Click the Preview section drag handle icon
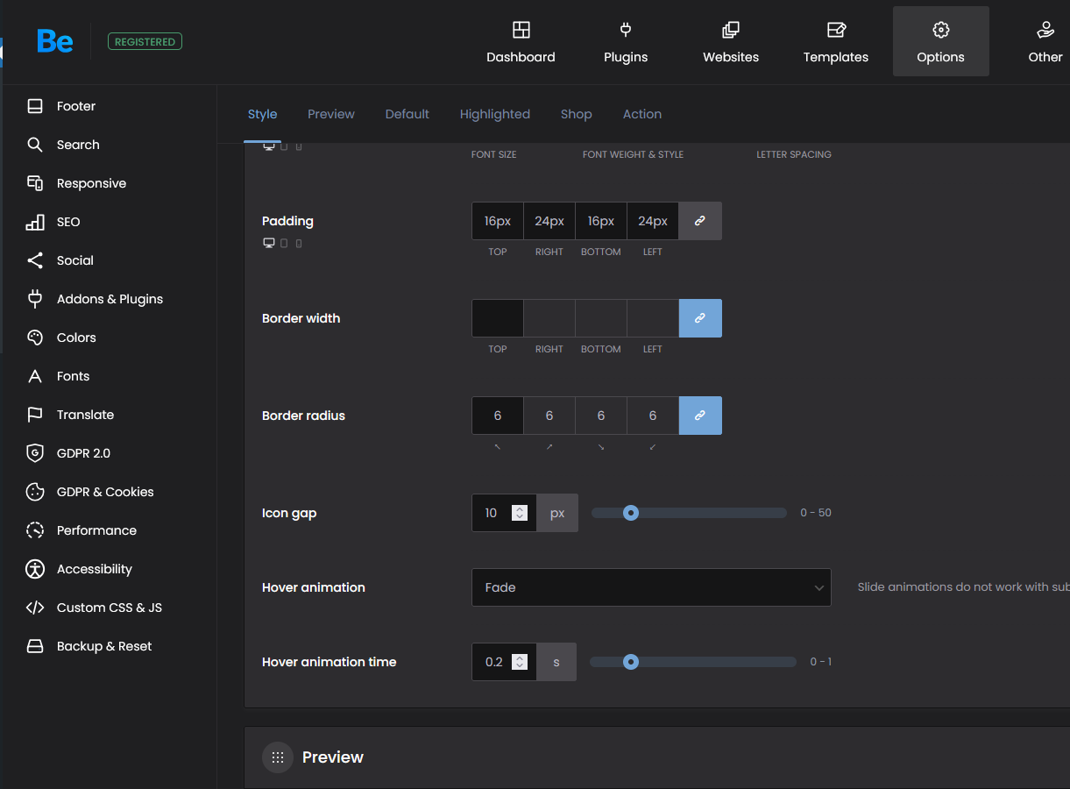1070x789 pixels. point(278,757)
